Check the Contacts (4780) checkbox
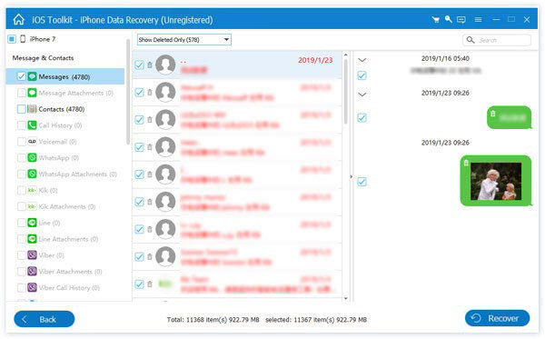This screenshot has height=339, width=545. point(22,109)
